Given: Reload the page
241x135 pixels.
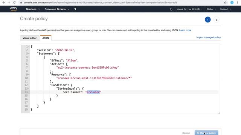Looking at the screenshot, I should point(14,3).
